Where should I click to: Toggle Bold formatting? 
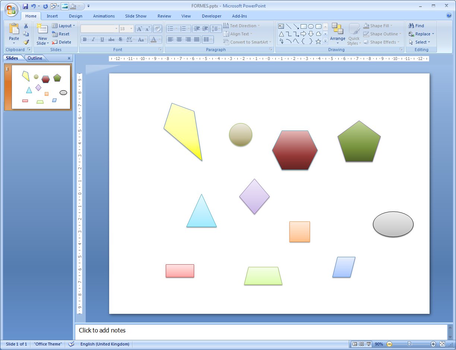click(85, 39)
